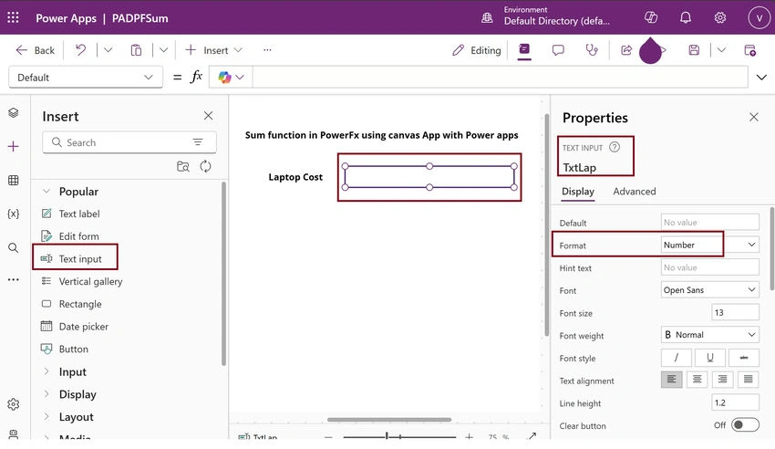775x449 pixels.
Task: Refresh the Insert component list
Action: [x=205, y=167]
